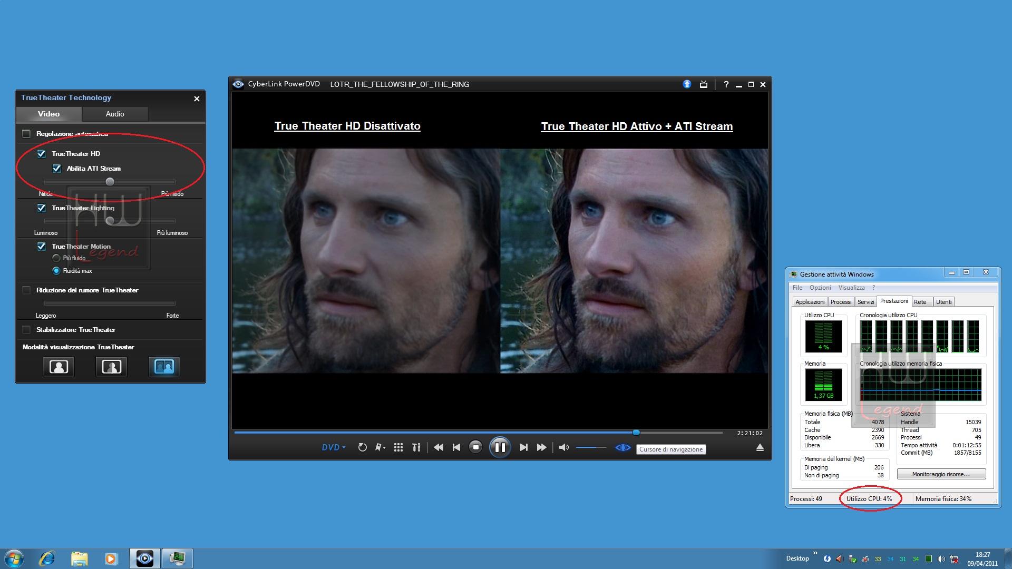This screenshot has width=1012, height=569.
Task: Open the ? help menu in Task Manager
Action: pos(873,288)
